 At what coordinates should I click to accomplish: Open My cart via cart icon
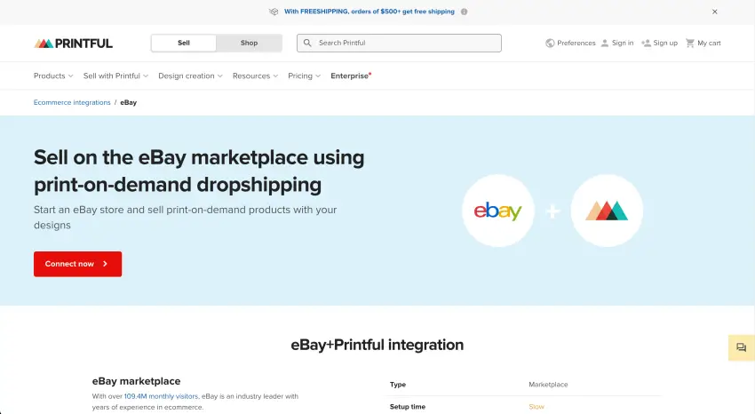pyautogui.click(x=690, y=43)
